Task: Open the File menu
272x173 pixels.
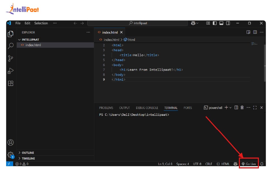Action: [x=18, y=23]
